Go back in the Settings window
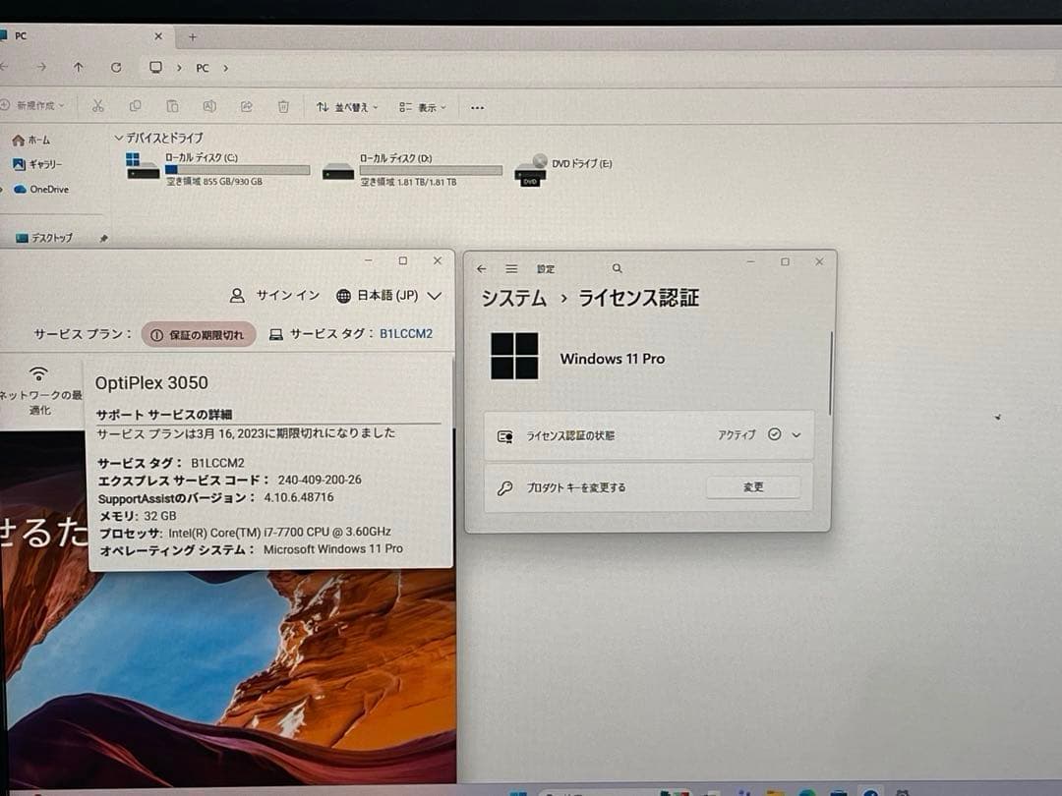1062x796 pixels. (x=482, y=268)
